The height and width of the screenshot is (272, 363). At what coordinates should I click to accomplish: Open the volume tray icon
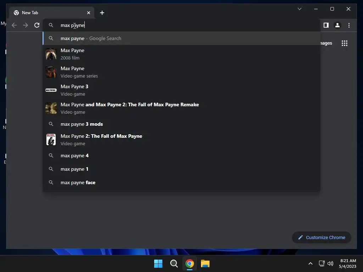coord(330,263)
